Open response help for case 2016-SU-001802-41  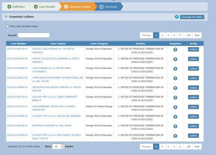pyautogui.click(x=175, y=117)
